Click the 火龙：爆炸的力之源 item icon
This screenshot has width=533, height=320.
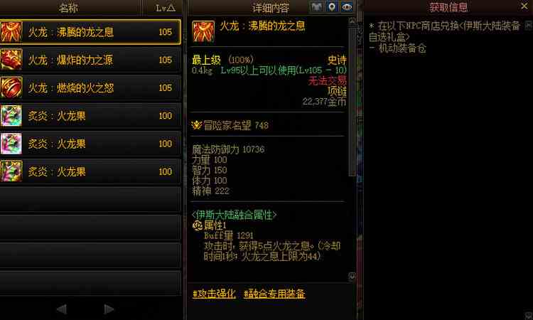click(11, 60)
